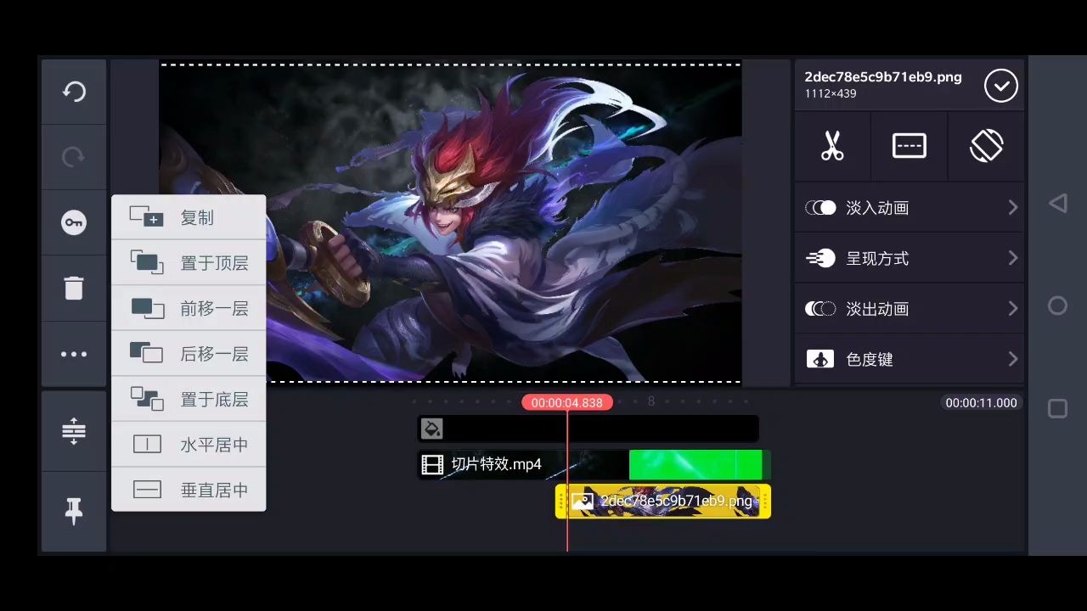Expand 色度键 with its chevron

(x=1012, y=359)
